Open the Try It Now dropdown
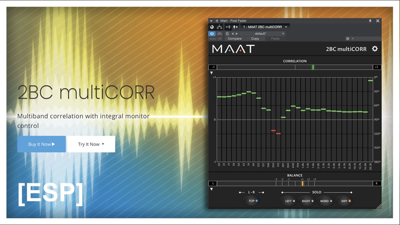The image size is (400, 225). tap(91, 144)
